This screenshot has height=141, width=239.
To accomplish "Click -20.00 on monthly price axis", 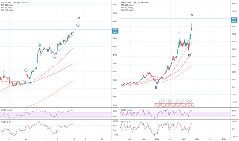I will pyautogui.click(x=234, y=102).
